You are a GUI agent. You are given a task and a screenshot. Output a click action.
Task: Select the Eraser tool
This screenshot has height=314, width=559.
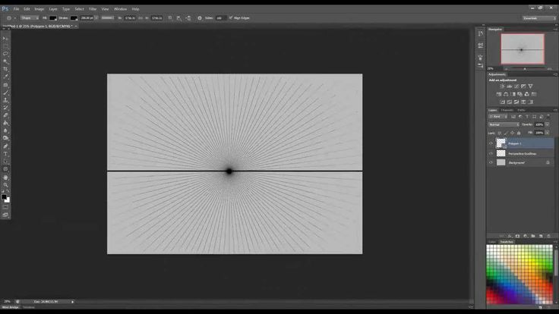pos(5,115)
